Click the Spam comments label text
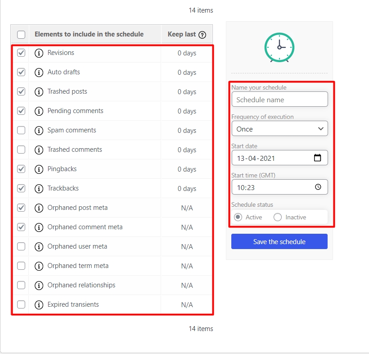 pyautogui.click(x=72, y=130)
